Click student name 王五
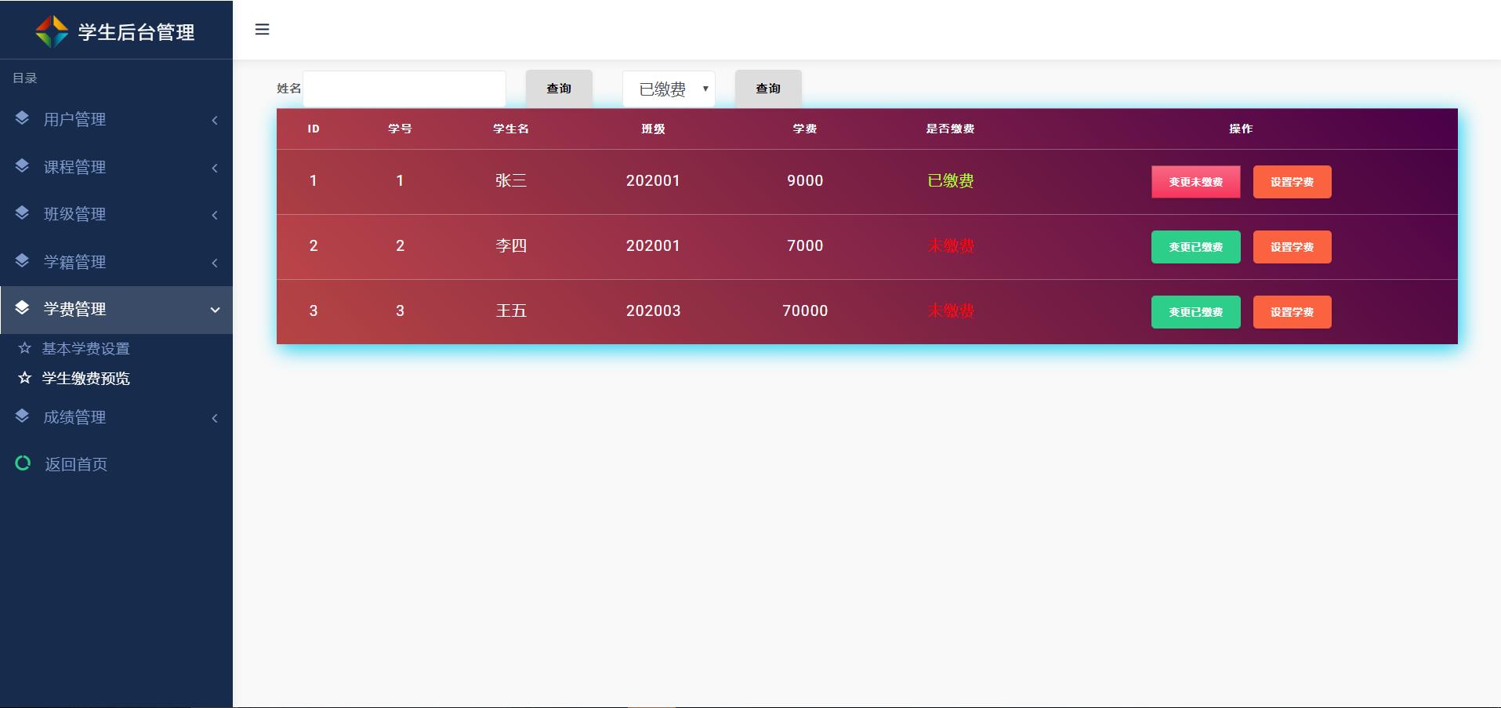The width and height of the screenshot is (1501, 708). pyautogui.click(x=511, y=310)
